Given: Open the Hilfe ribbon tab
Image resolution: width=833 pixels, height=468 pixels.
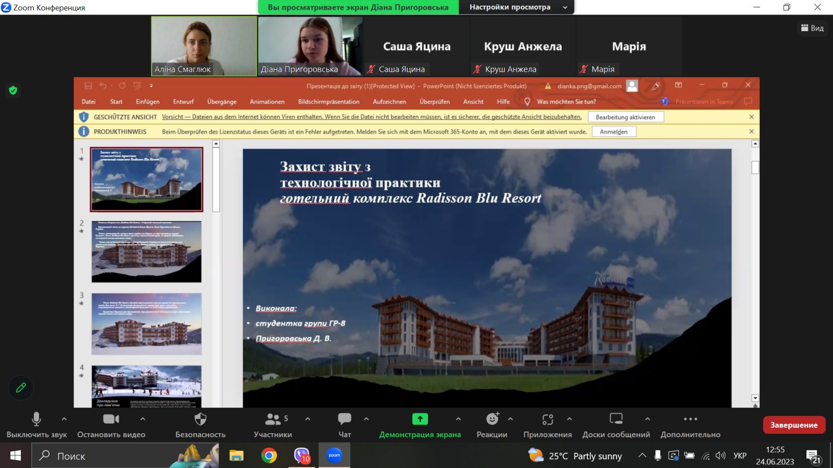Looking at the screenshot, I should pos(503,102).
